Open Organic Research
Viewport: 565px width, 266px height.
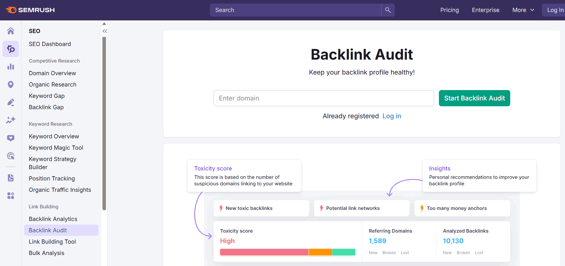coord(53,85)
